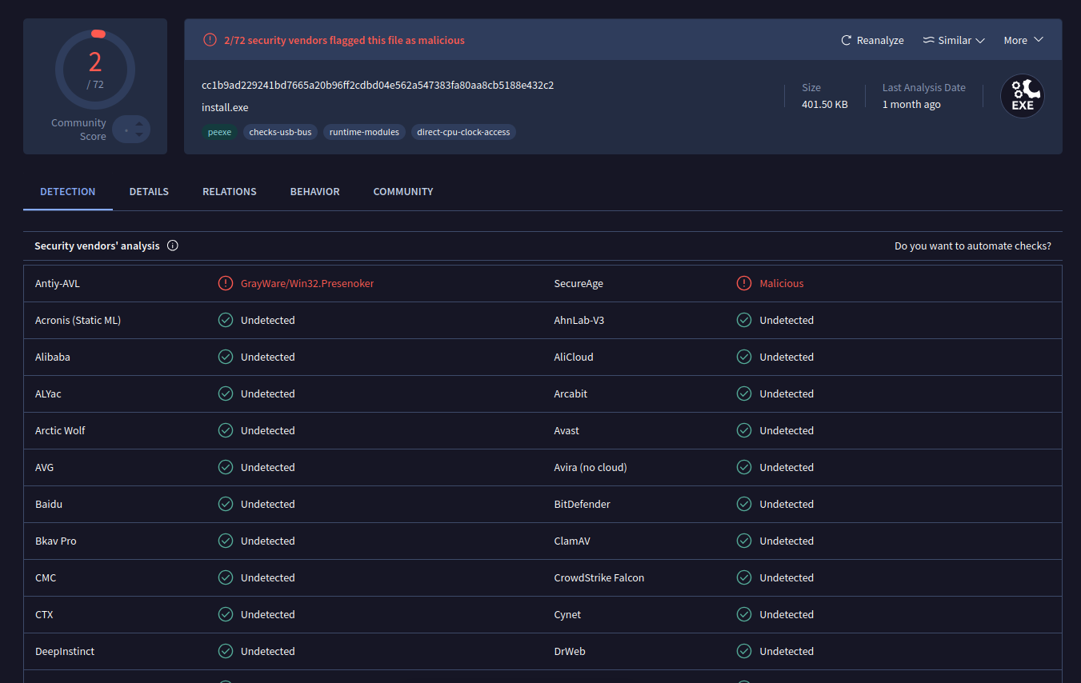Click the red alert icon in the malicious banner
The height and width of the screenshot is (683, 1081).
[x=210, y=40]
